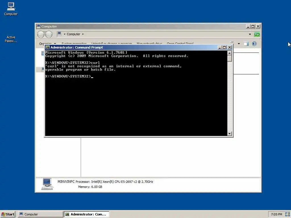The height and width of the screenshot is (218, 291).
Task: Click the Command Prompt scroll up arrow
Action: (230, 53)
